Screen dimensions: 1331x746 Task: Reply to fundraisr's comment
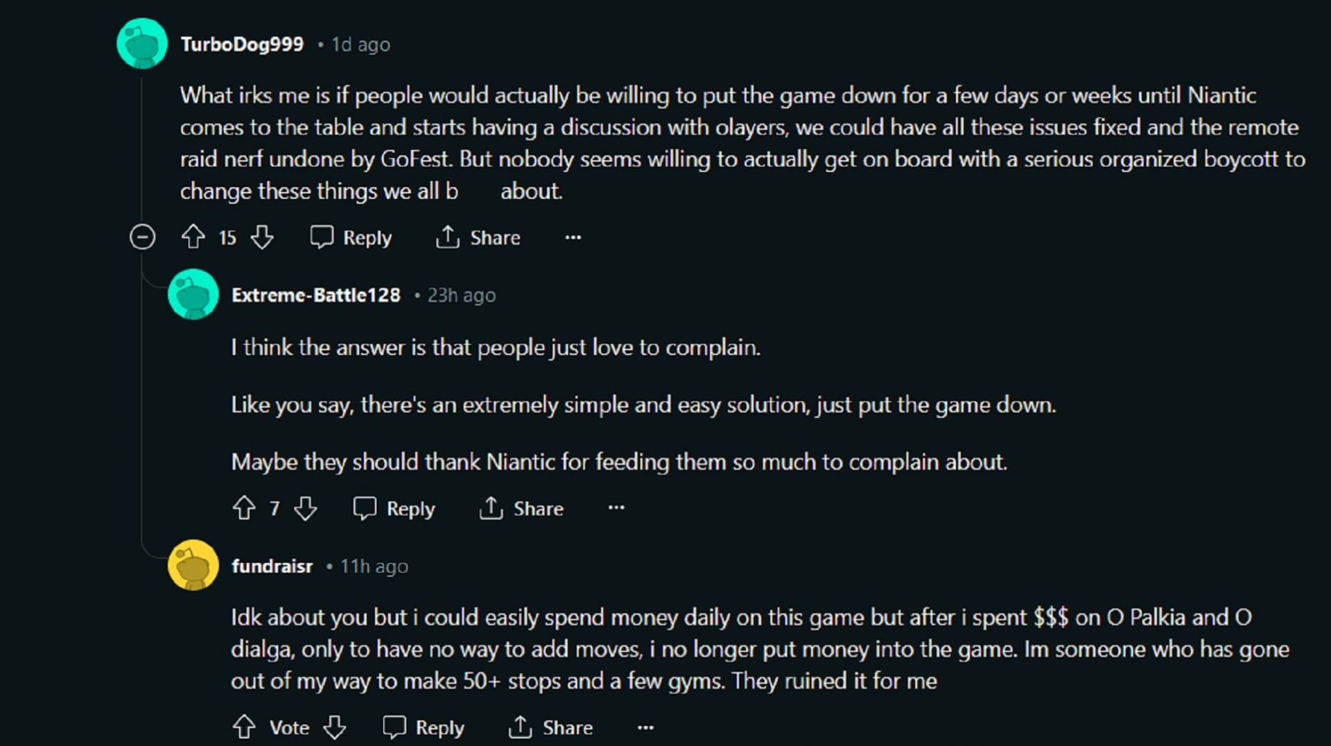coord(423,727)
